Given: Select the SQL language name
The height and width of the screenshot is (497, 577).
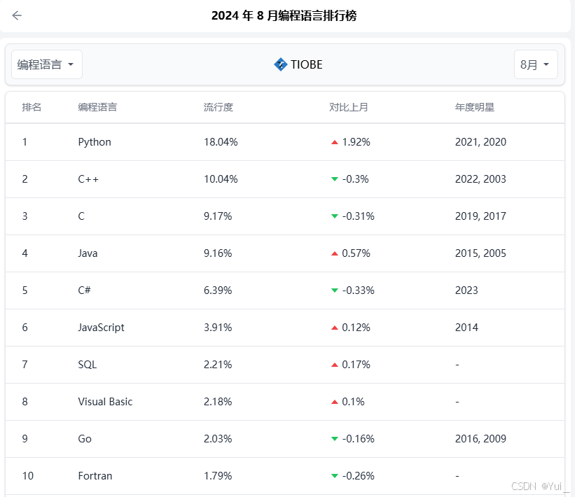Looking at the screenshot, I should pyautogui.click(x=88, y=365).
